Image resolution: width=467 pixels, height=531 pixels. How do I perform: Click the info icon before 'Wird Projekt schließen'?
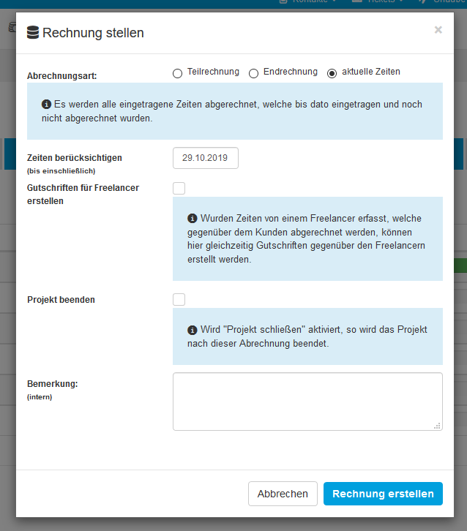193,330
